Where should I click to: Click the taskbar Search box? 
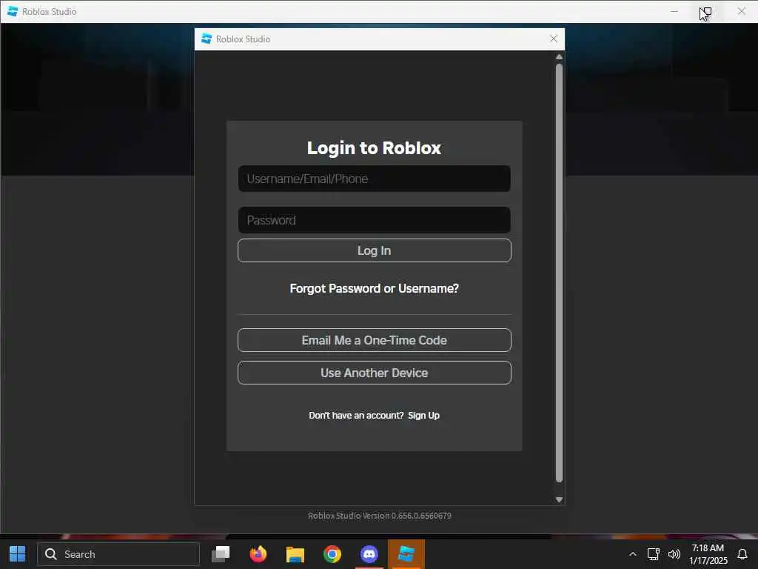coord(118,554)
